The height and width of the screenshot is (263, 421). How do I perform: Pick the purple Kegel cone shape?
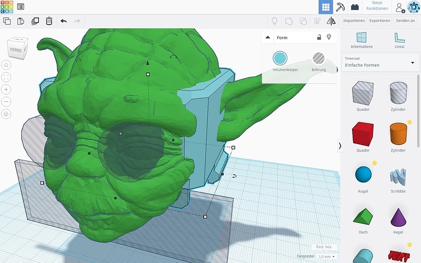[398, 217]
